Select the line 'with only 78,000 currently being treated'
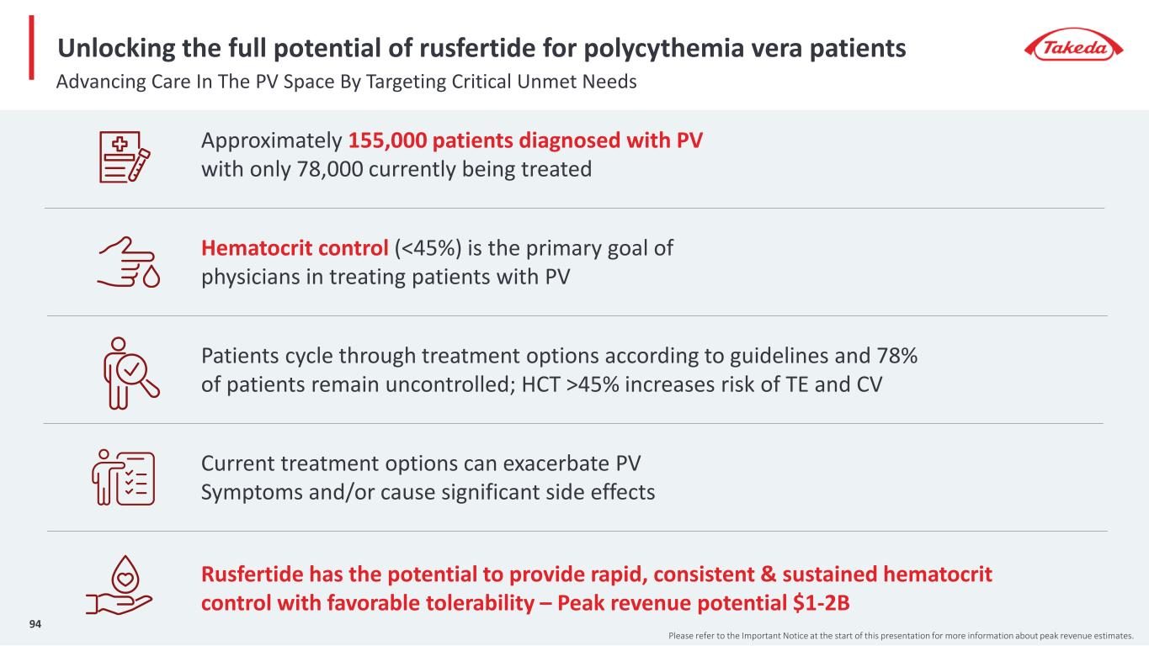Screen dimensions: 1149x646 tap(396, 169)
